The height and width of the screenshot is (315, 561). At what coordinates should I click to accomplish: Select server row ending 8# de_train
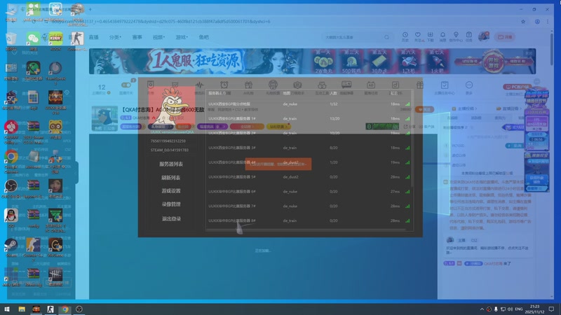309,220
